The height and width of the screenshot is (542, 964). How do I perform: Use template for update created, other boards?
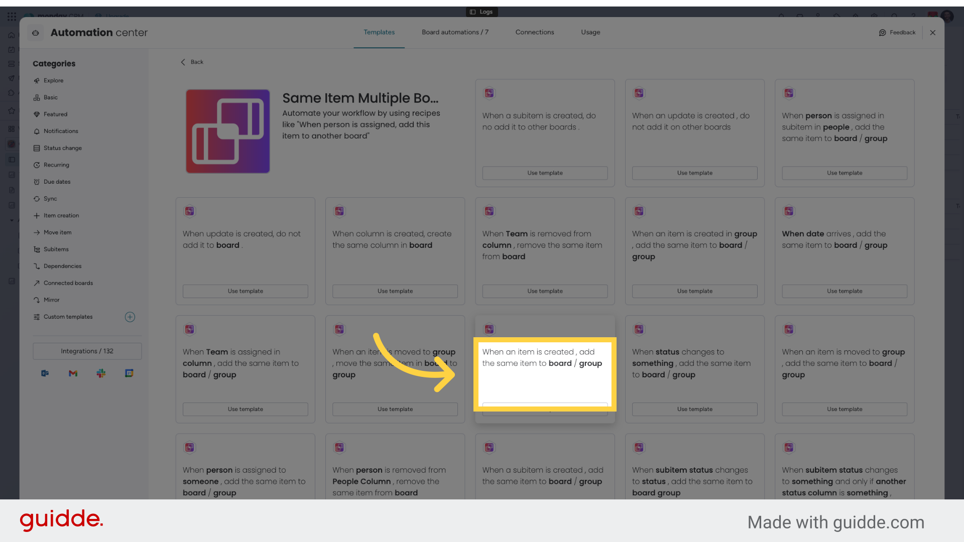695,173
